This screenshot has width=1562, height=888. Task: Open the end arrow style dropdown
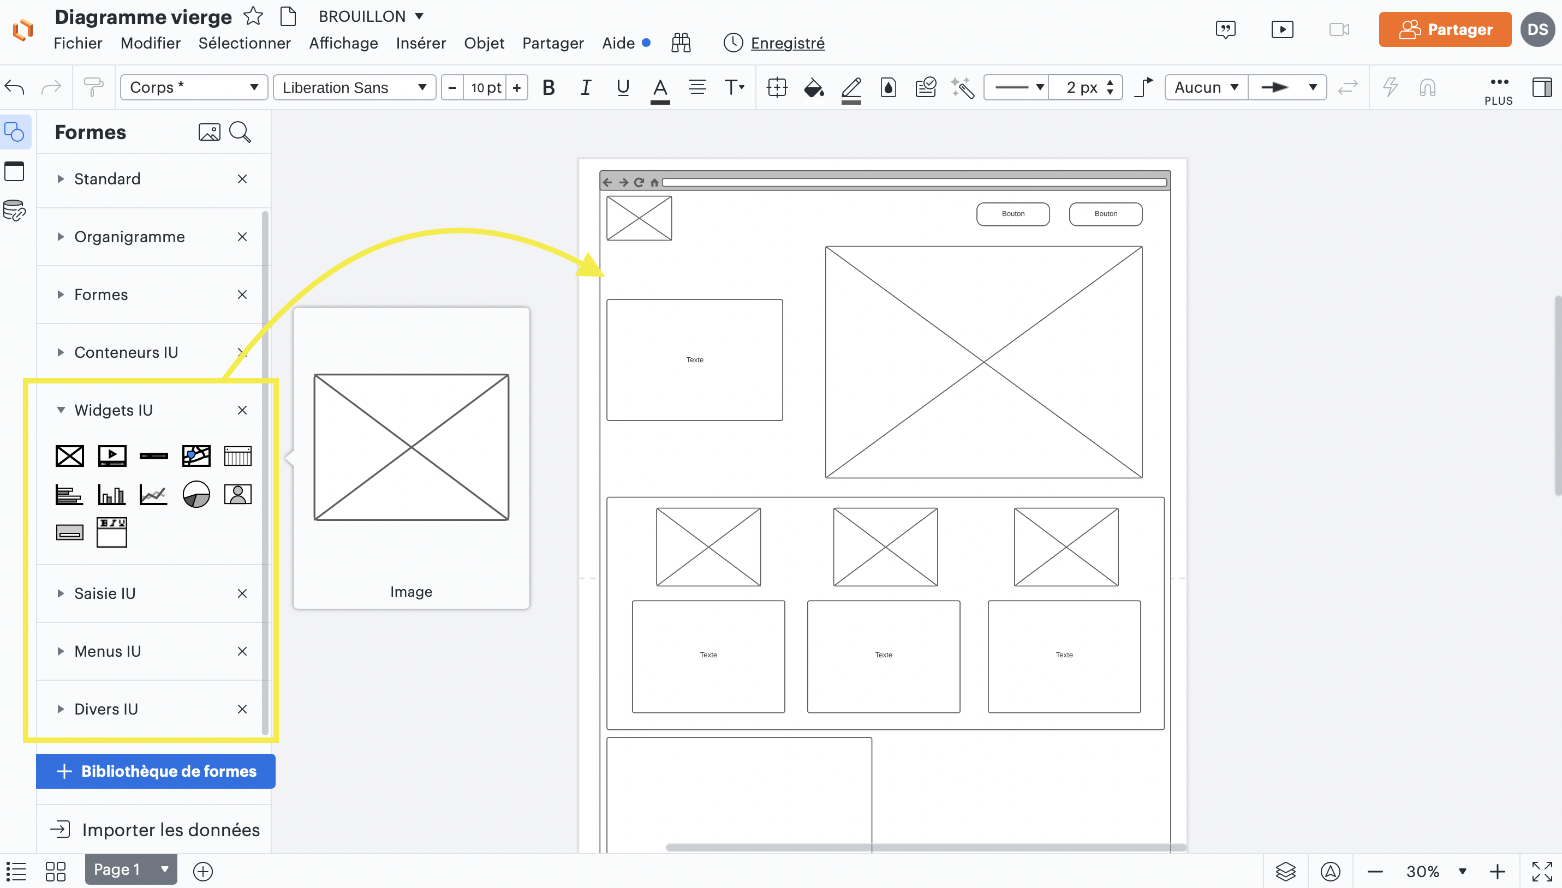1287,87
